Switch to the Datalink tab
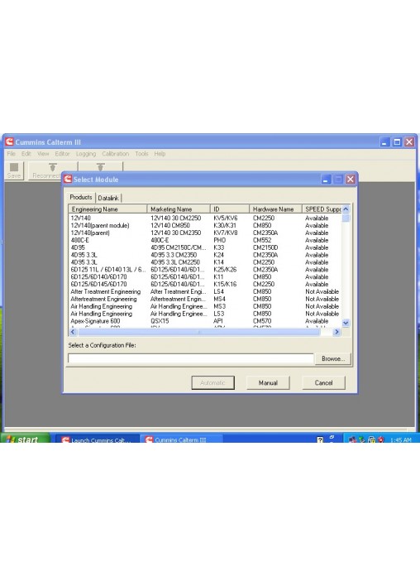This screenshot has width=420, height=576. 108,198
